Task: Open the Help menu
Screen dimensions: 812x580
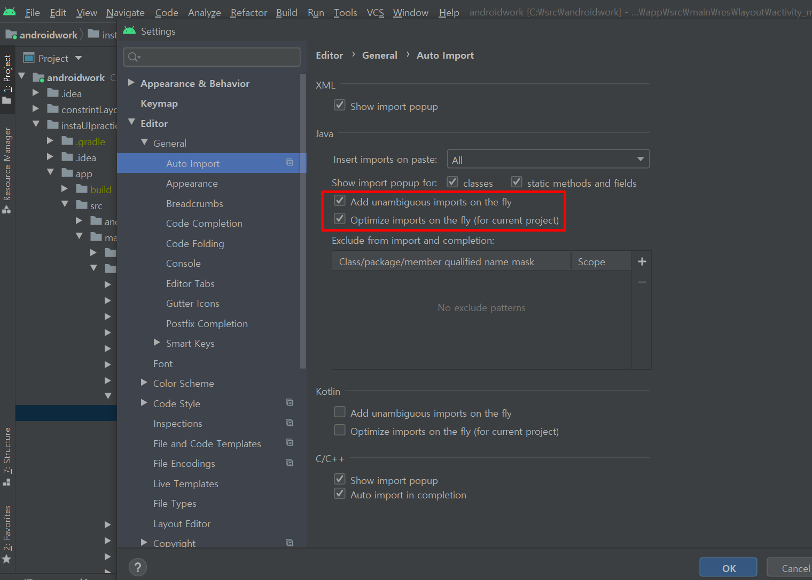Action: click(449, 12)
